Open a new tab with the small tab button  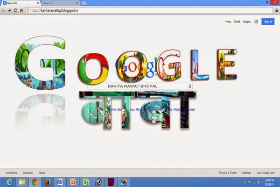pyautogui.click(x=84, y=3)
